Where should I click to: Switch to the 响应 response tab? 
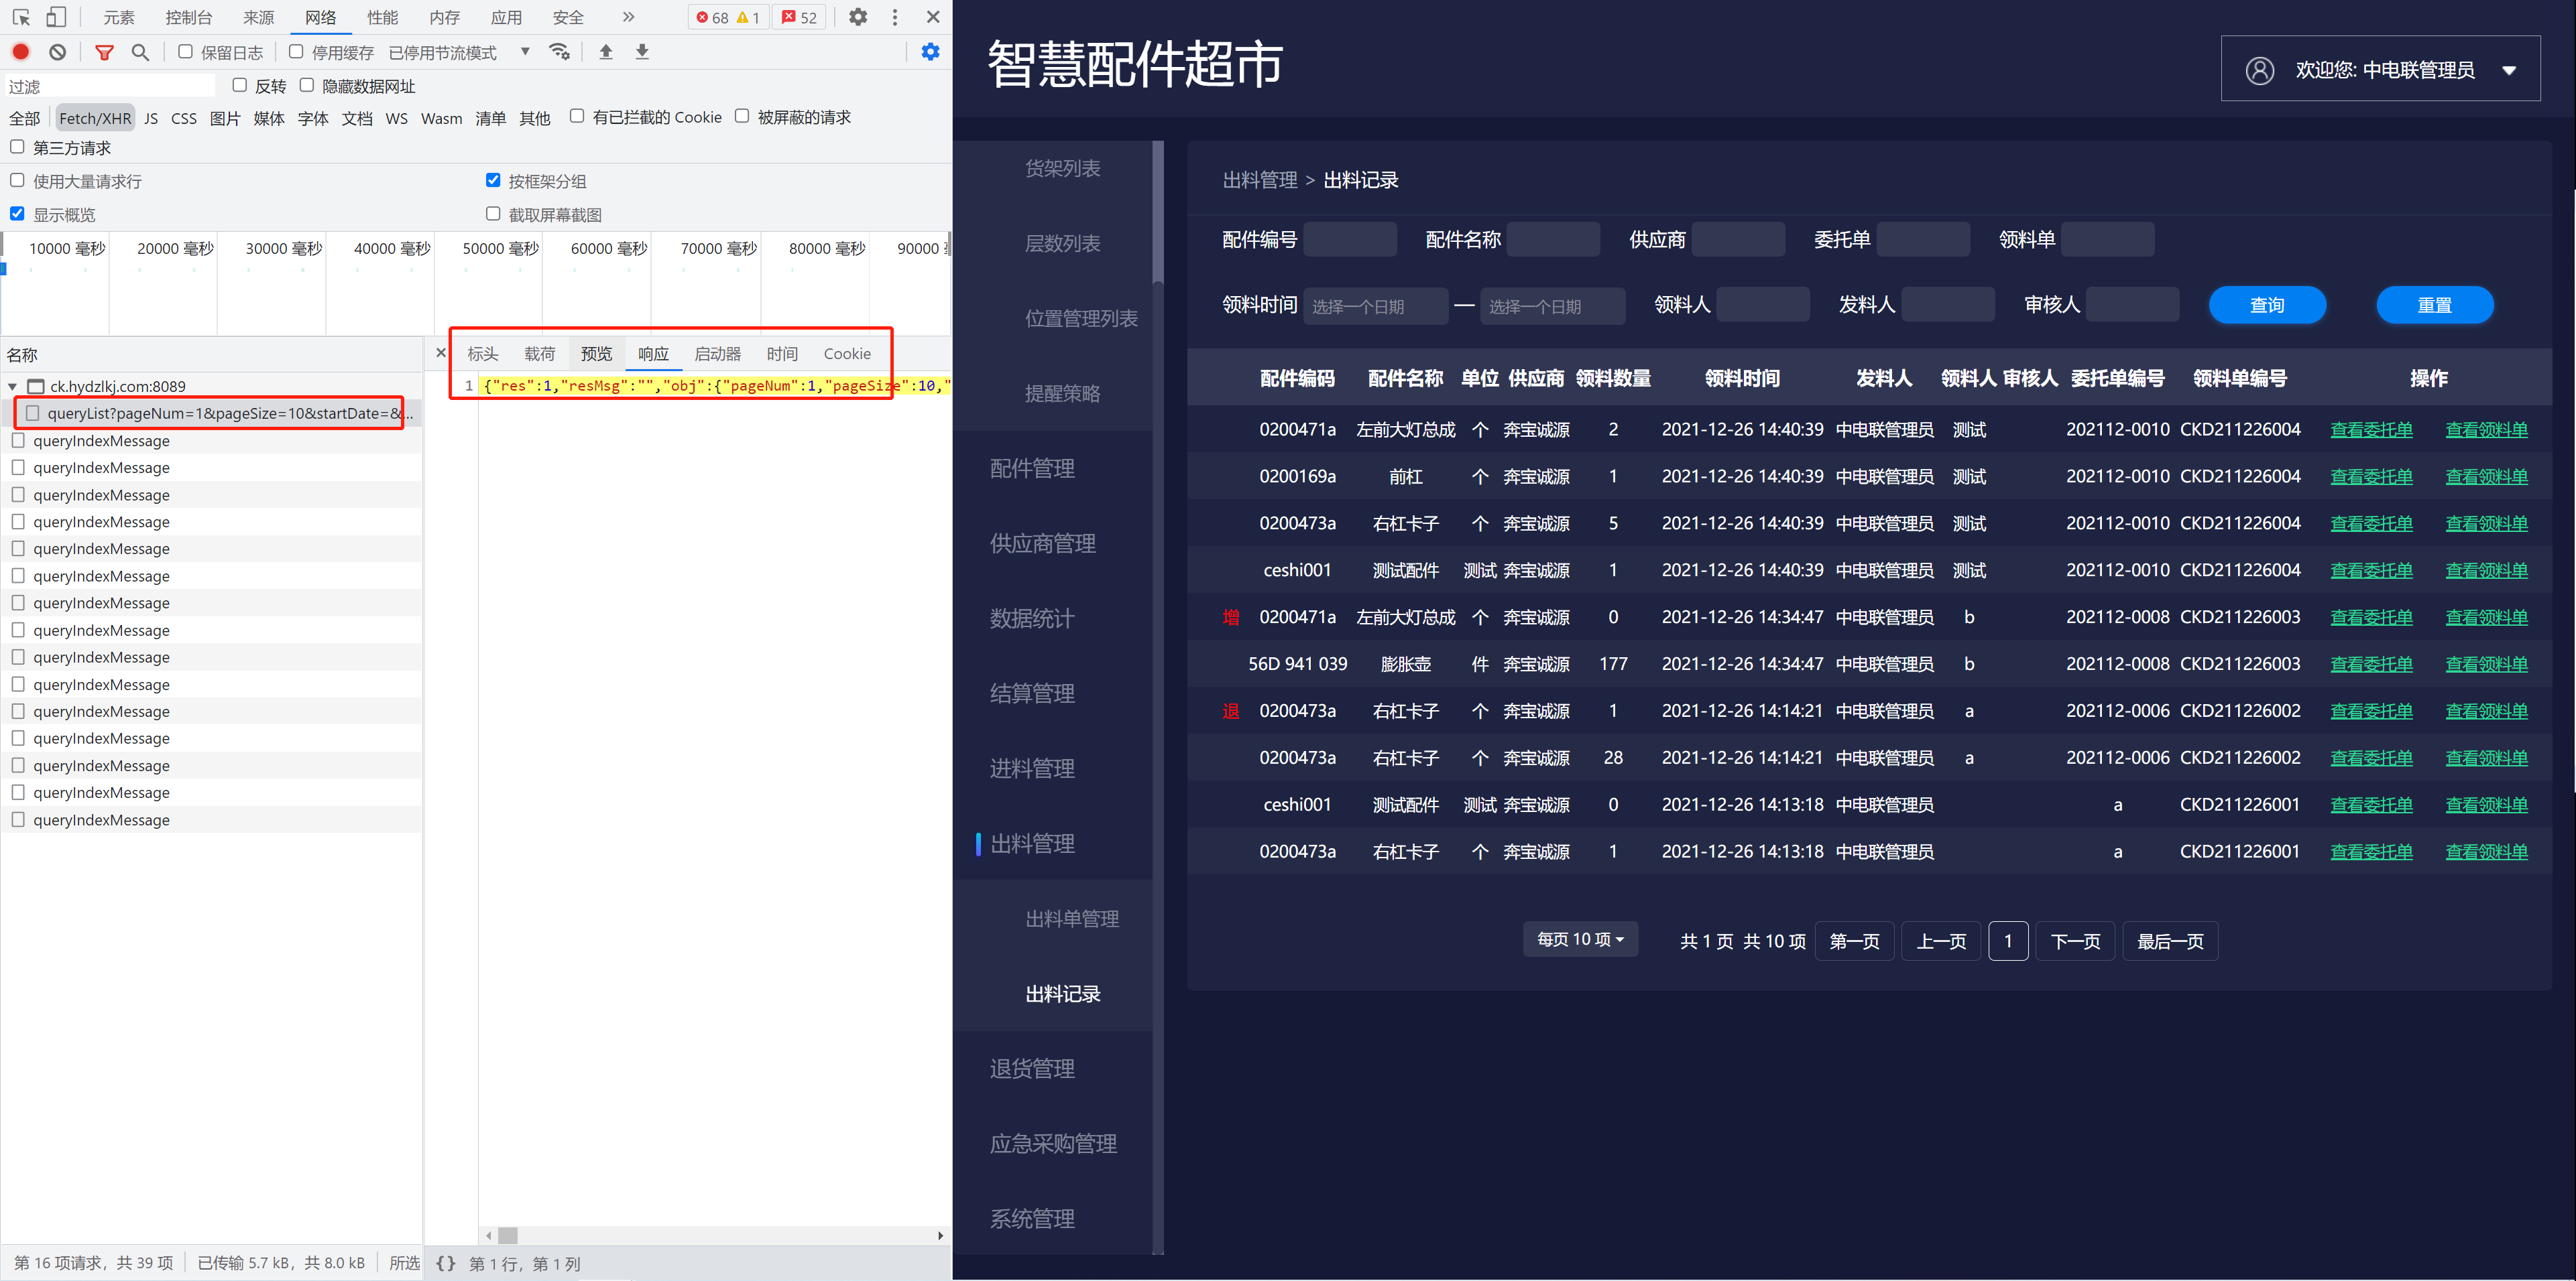[x=653, y=352]
